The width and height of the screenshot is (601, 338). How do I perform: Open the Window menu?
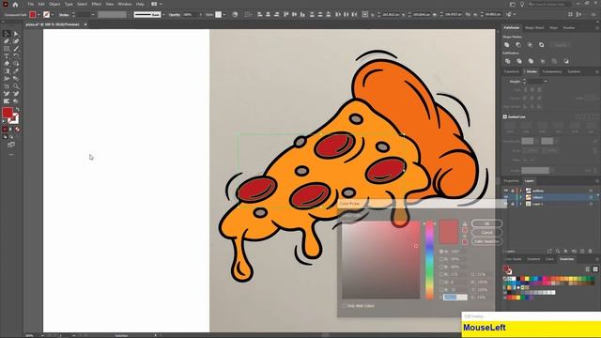(125, 4)
